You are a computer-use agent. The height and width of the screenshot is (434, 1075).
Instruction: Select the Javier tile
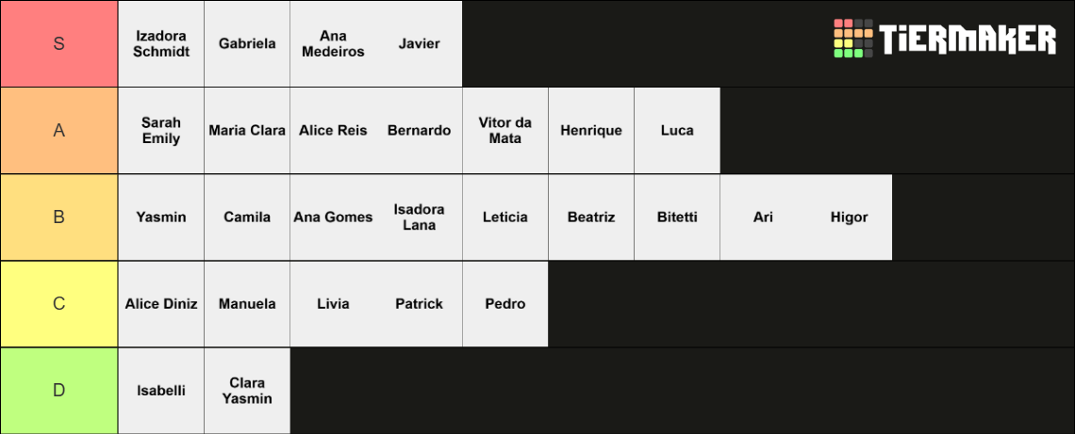[x=419, y=43]
